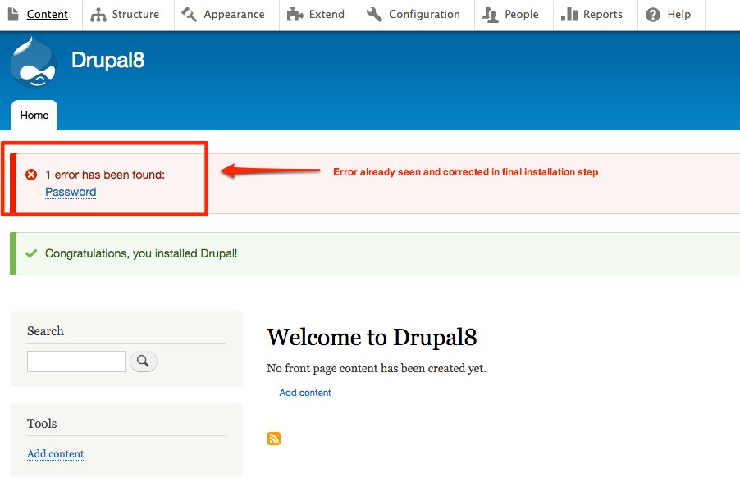This screenshot has height=496, width=740.
Task: Click the Search block title
Action: pyautogui.click(x=45, y=331)
